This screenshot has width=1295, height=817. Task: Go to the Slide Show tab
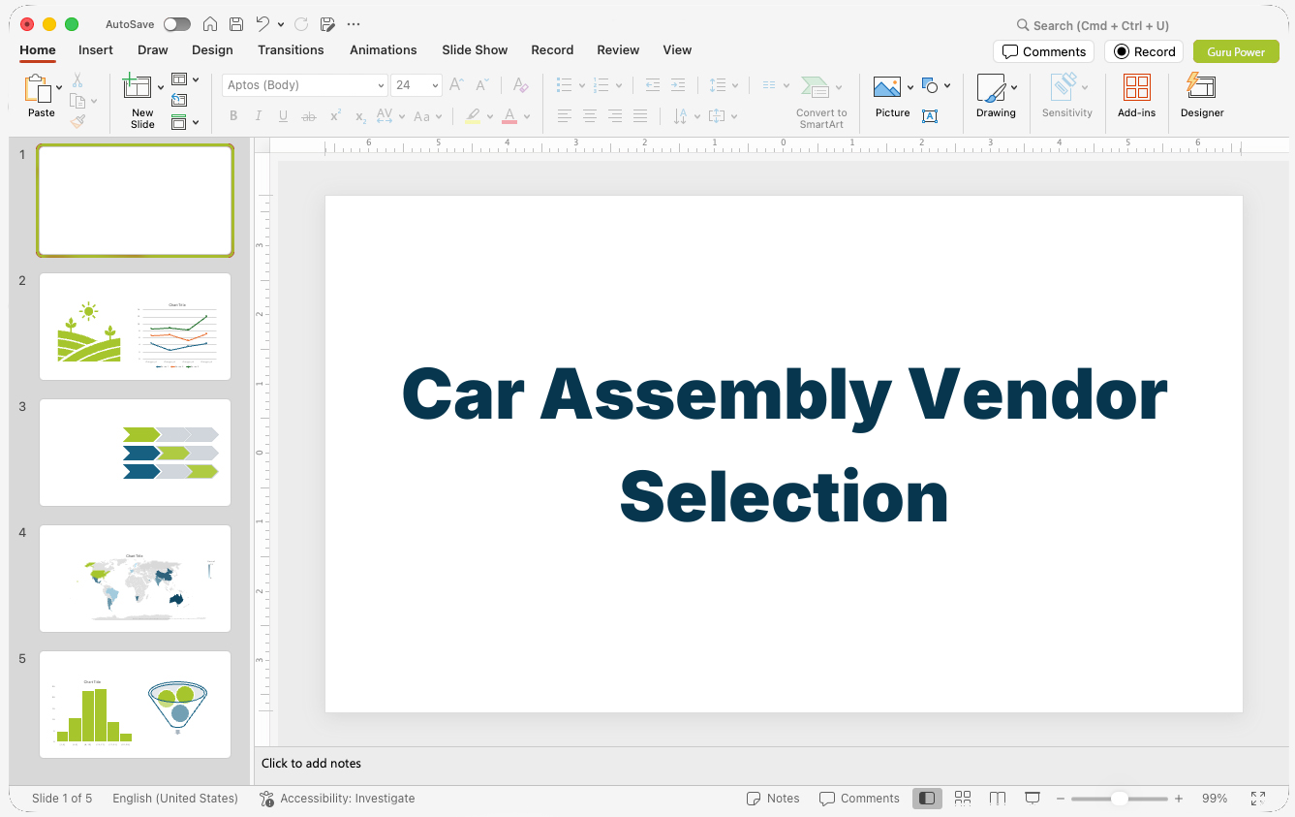tap(475, 49)
